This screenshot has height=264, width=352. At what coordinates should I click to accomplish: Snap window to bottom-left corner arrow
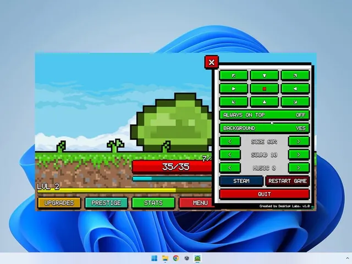(234, 102)
